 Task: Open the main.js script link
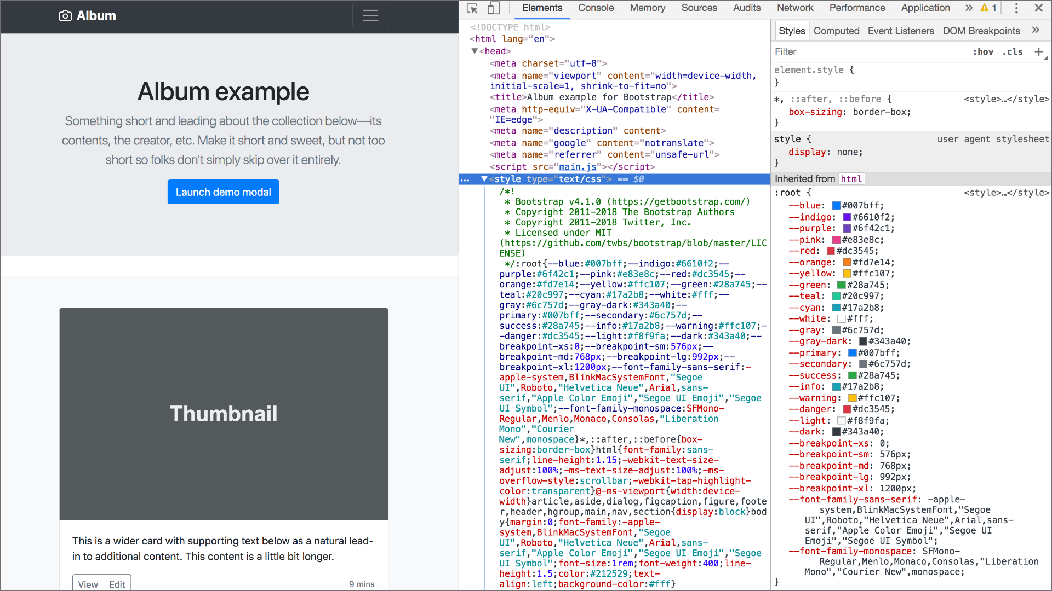pos(578,167)
